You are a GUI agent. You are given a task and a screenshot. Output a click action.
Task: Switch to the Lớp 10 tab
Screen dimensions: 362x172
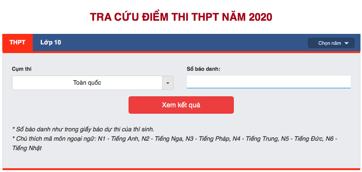click(51, 43)
